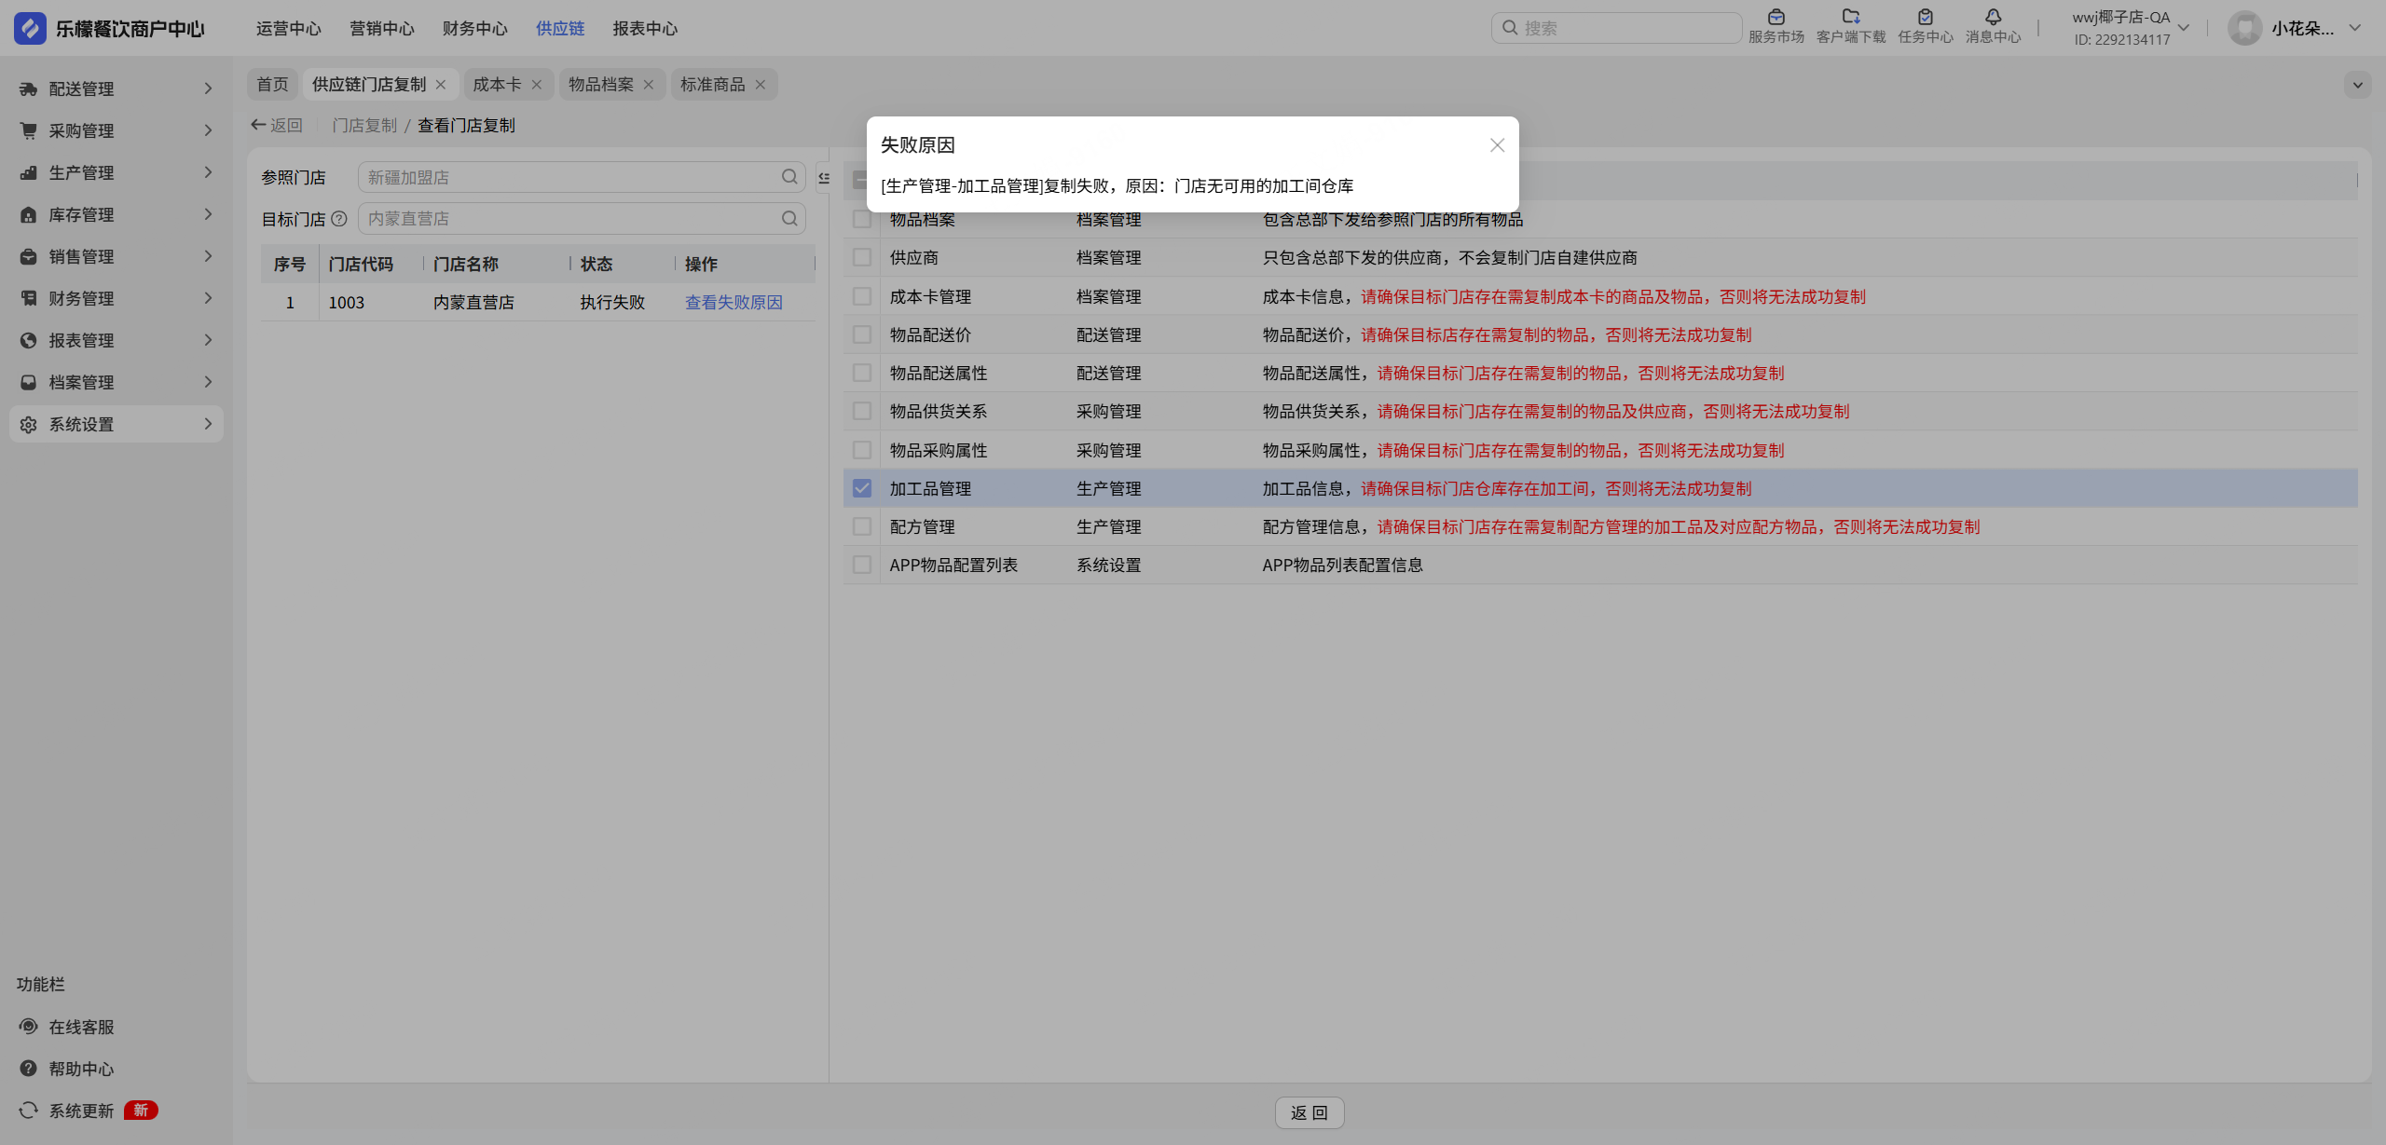This screenshot has height=1145, width=2386.
Task: Open message center bell icon
Action: point(1993,17)
